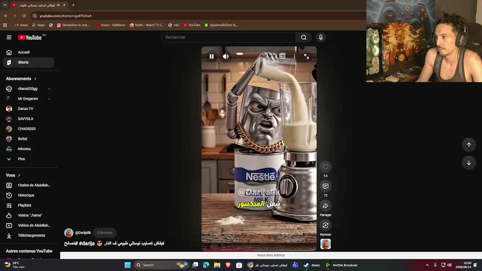Expand the Vous section
The image size is (482, 271).
pyautogui.click(x=13, y=175)
